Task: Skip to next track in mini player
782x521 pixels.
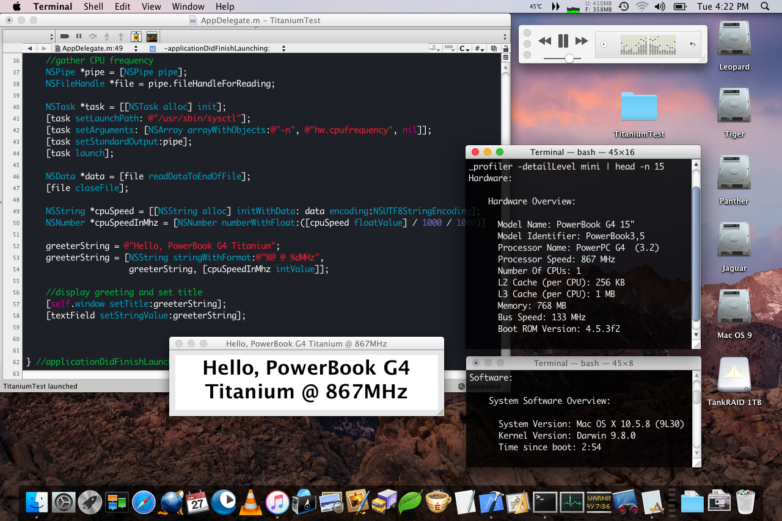Action: (582, 41)
